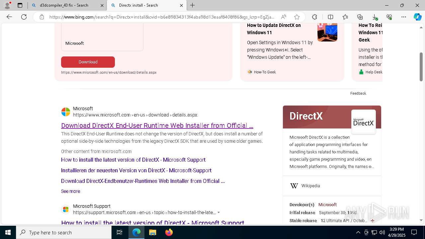Open How to Update DirectX on Windows 11
This screenshot has width=425, height=239.
[274, 29]
